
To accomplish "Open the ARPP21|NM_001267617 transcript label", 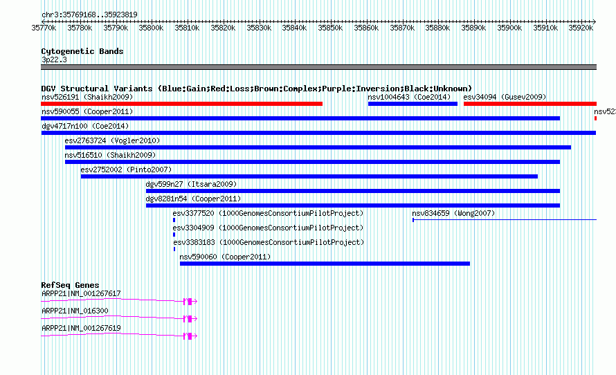I will tap(81, 294).
